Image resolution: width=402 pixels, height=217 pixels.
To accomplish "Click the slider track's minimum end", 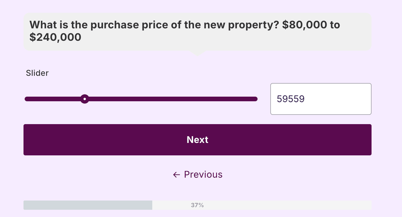I will 27,99.
